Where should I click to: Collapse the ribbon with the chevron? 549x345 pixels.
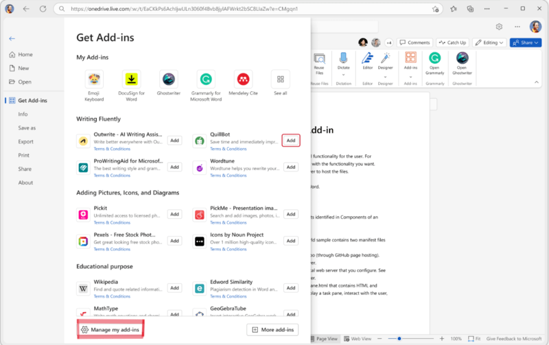pos(537,82)
